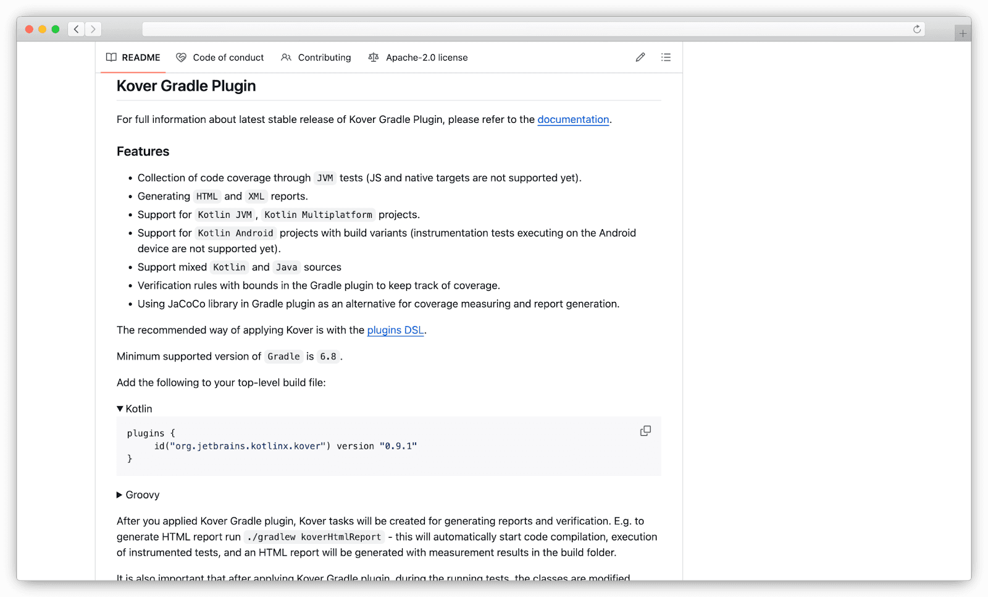Copy the Kotlin plugins code snippet

(645, 431)
